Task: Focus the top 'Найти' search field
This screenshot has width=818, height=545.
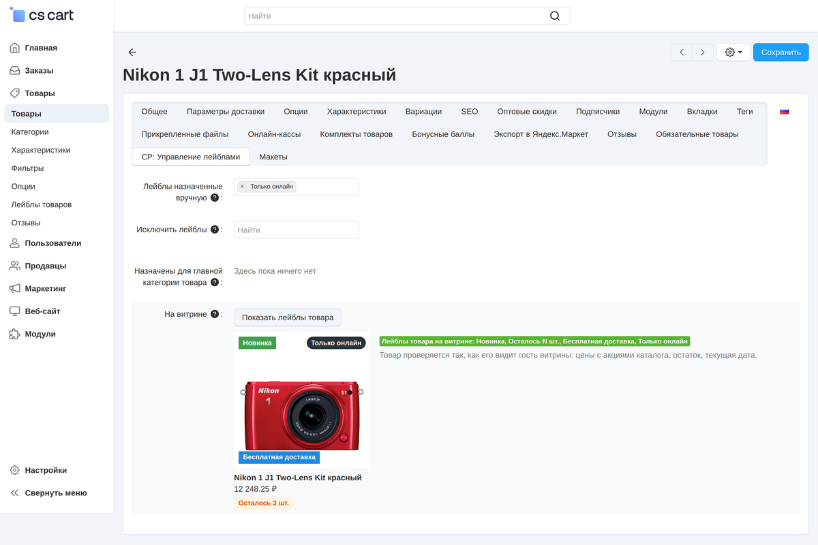Action: tap(407, 16)
